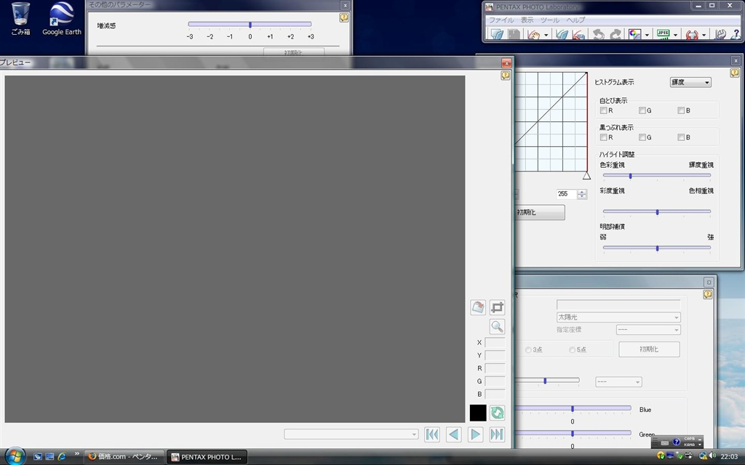Image resolution: width=745 pixels, height=465 pixels.
Task: Open the ツール menu
Action: point(550,20)
